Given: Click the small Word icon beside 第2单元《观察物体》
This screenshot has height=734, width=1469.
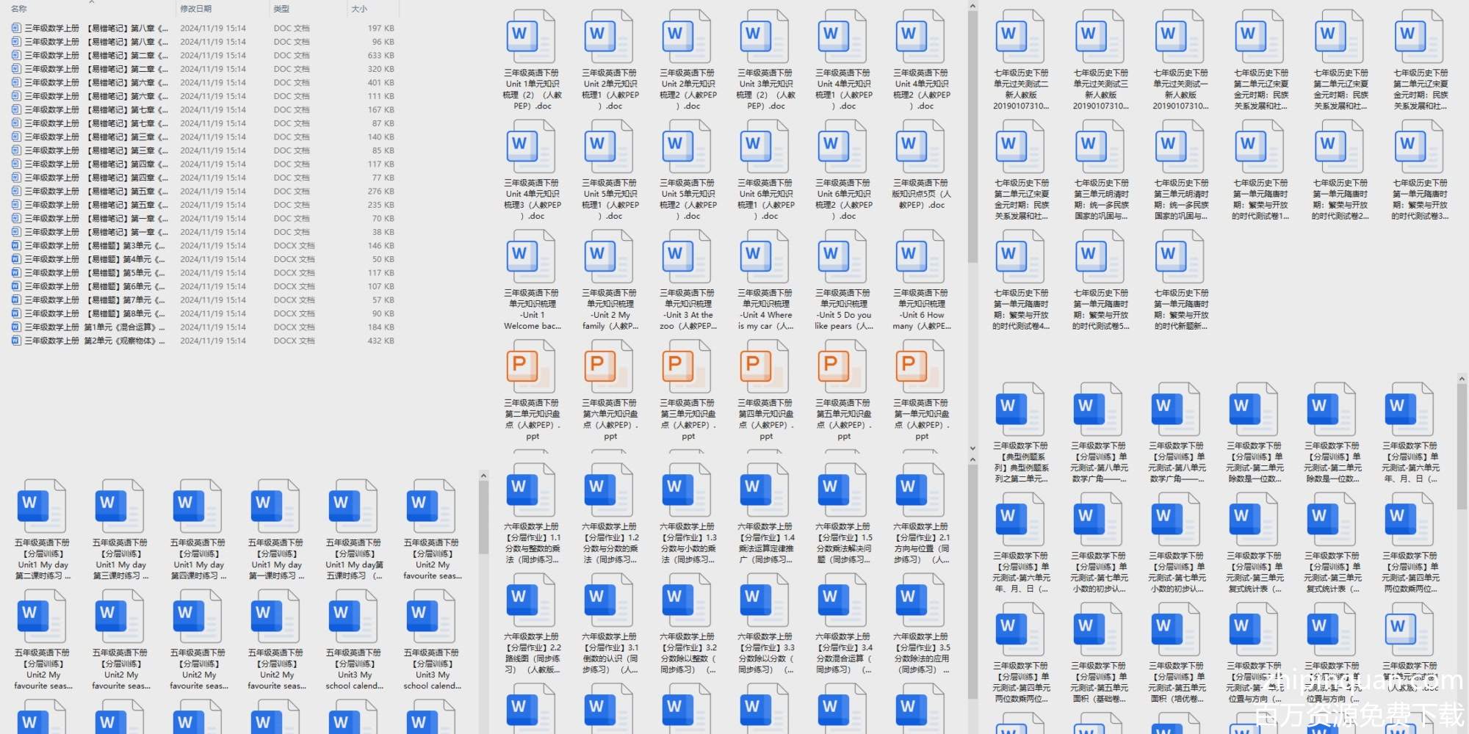Looking at the screenshot, I should (x=16, y=341).
